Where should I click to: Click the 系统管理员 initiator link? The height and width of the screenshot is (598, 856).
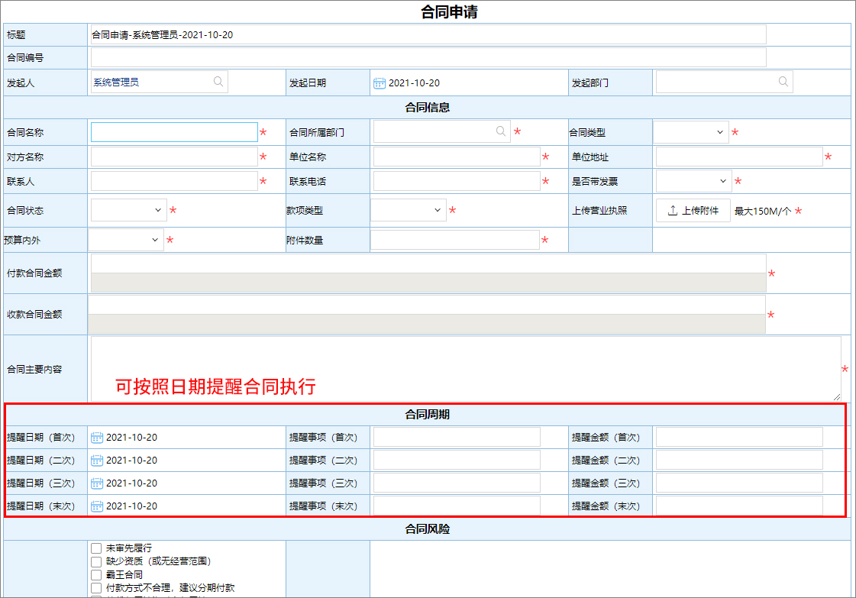(116, 82)
